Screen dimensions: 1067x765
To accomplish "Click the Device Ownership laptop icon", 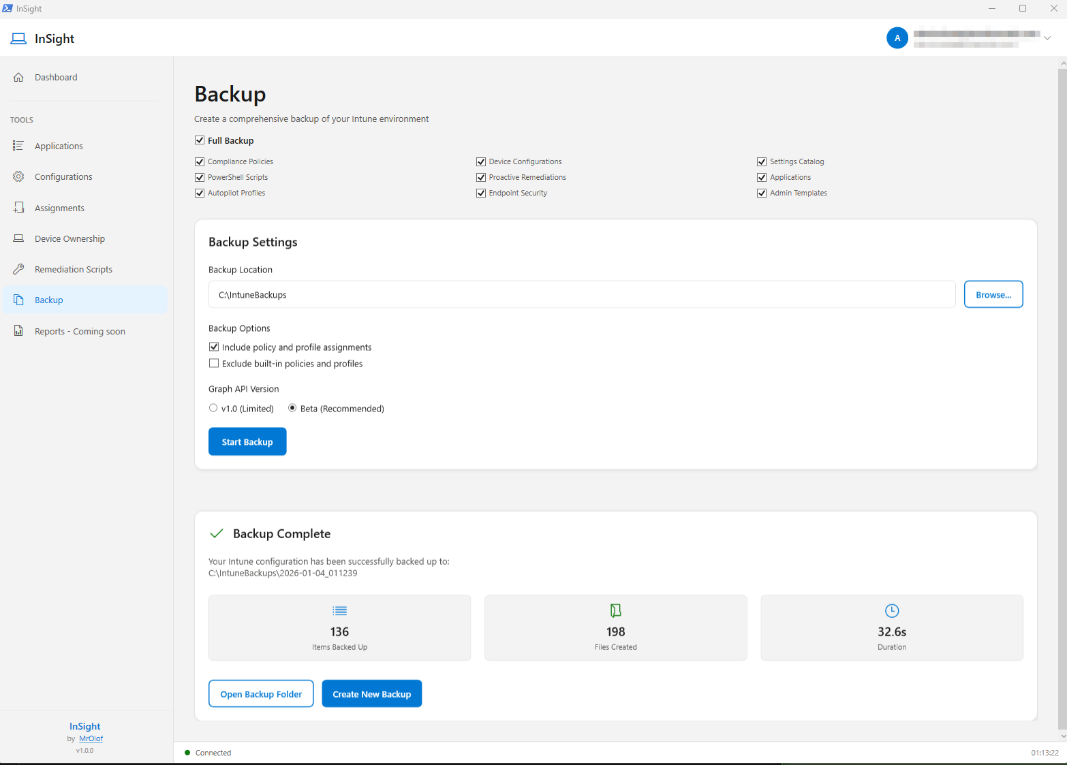I will coord(18,238).
